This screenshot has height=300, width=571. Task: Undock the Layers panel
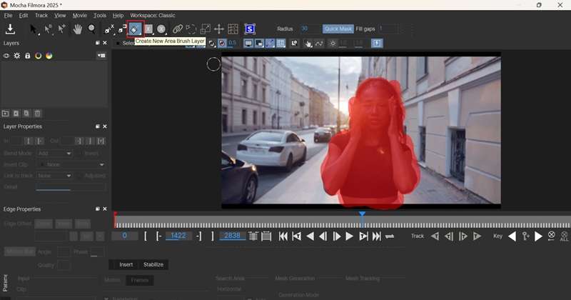[x=98, y=43]
